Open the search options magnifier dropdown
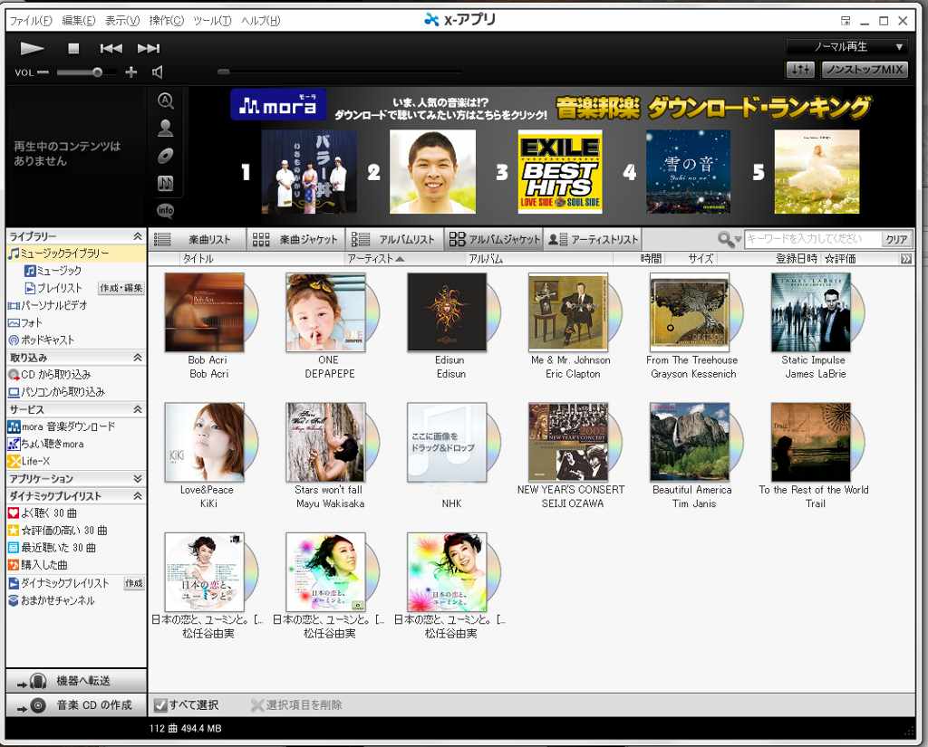Screen dimensions: 928x747 [x=730, y=240]
